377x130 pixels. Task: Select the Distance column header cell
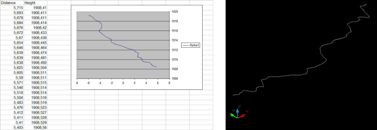pos(12,3)
